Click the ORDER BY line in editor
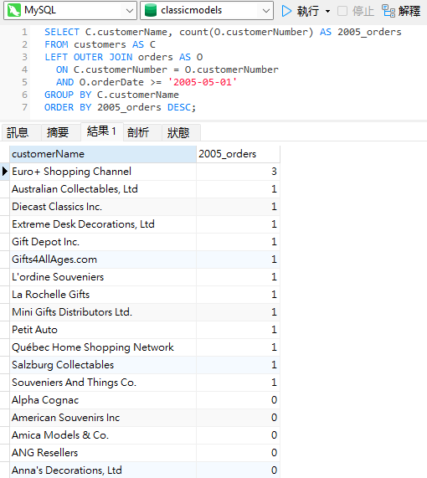 tap(120, 107)
